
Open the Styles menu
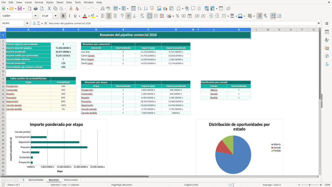click(x=50, y=2)
